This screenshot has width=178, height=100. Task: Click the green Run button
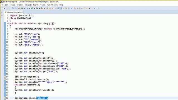[x=32, y=8]
